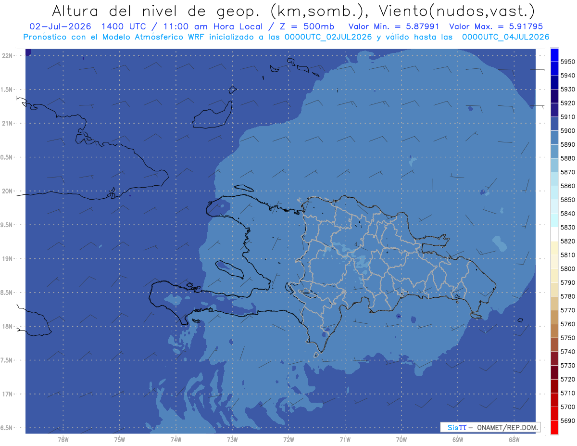
Task: Click the 71W longitude label
Action: (345, 439)
